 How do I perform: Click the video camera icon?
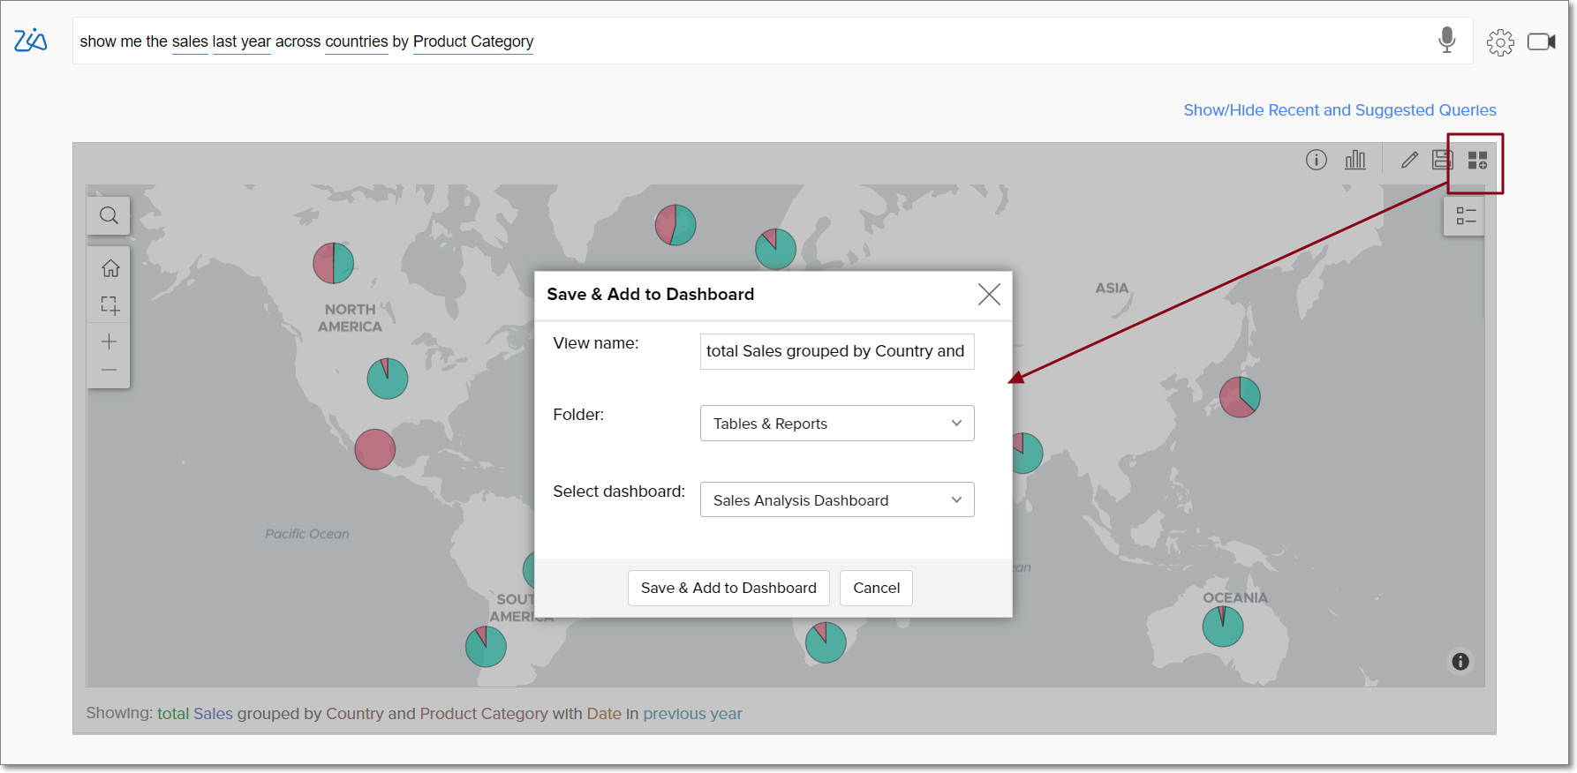[1541, 42]
